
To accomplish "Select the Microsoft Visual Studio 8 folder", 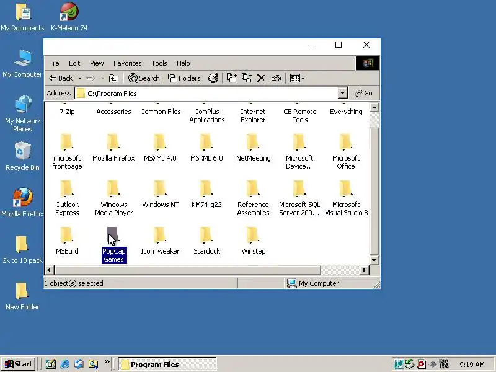I will click(x=346, y=198).
